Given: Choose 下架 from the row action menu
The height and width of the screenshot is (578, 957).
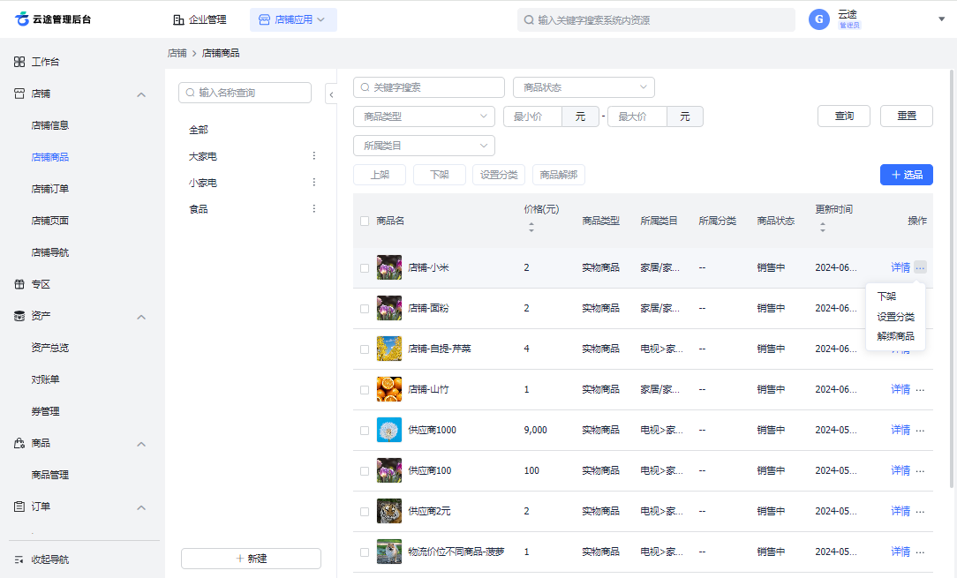Looking at the screenshot, I should 886,297.
